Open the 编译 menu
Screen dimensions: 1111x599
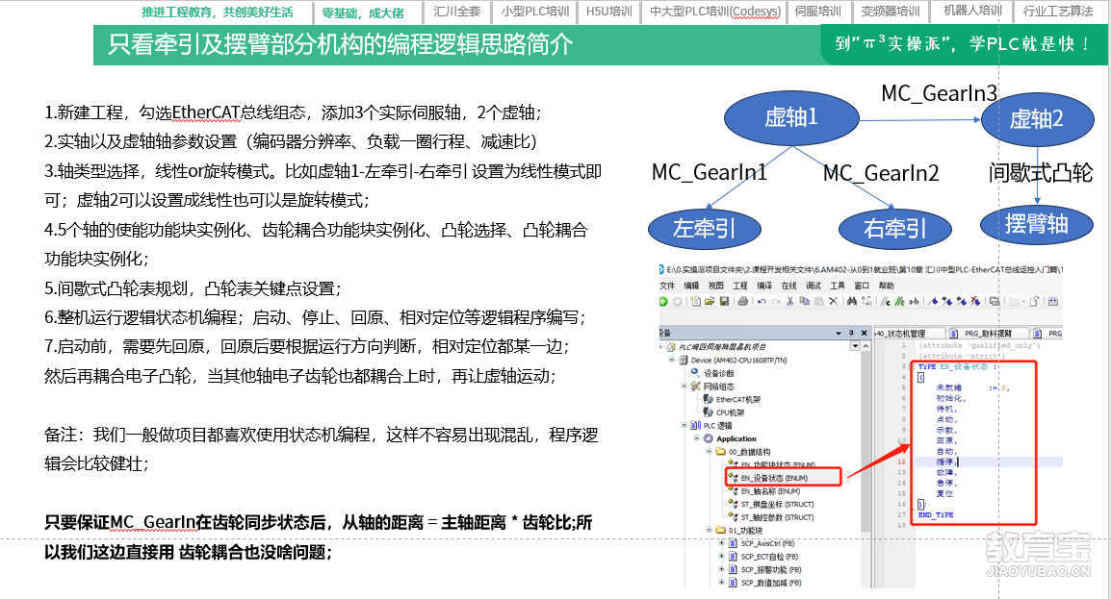[763, 286]
